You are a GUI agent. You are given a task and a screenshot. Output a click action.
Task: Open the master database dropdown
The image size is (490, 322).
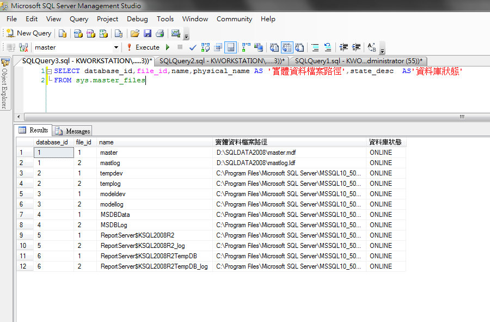point(117,47)
